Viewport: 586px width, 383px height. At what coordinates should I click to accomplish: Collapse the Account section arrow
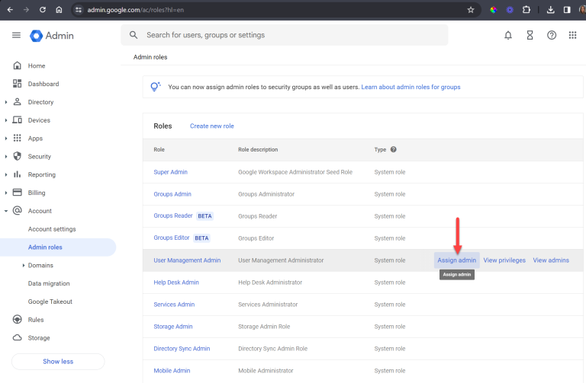[6, 211]
